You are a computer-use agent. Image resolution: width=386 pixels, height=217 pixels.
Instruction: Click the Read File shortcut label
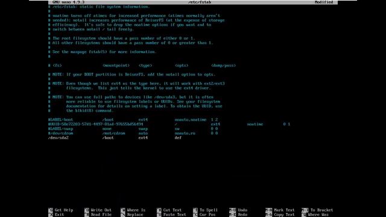coord(101,215)
